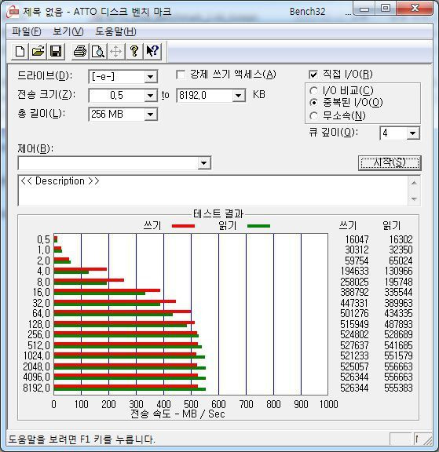
Task: Click inside the Description text box
Action: (213, 190)
